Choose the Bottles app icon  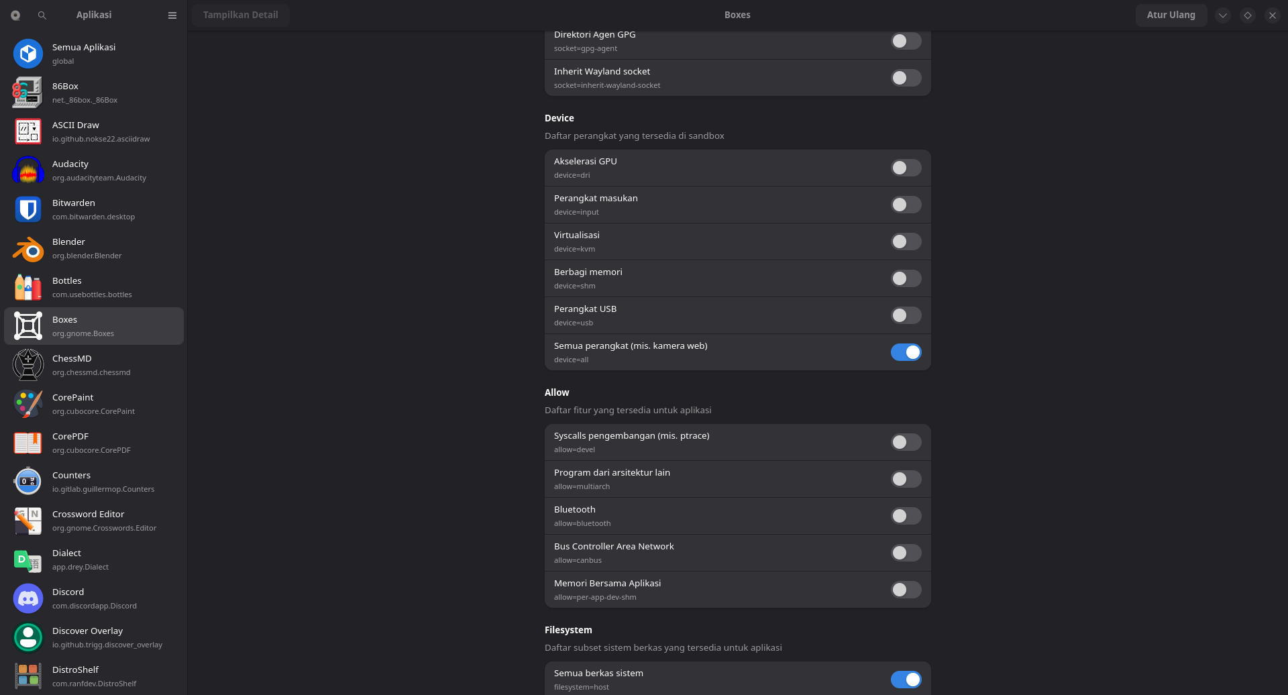pos(28,287)
